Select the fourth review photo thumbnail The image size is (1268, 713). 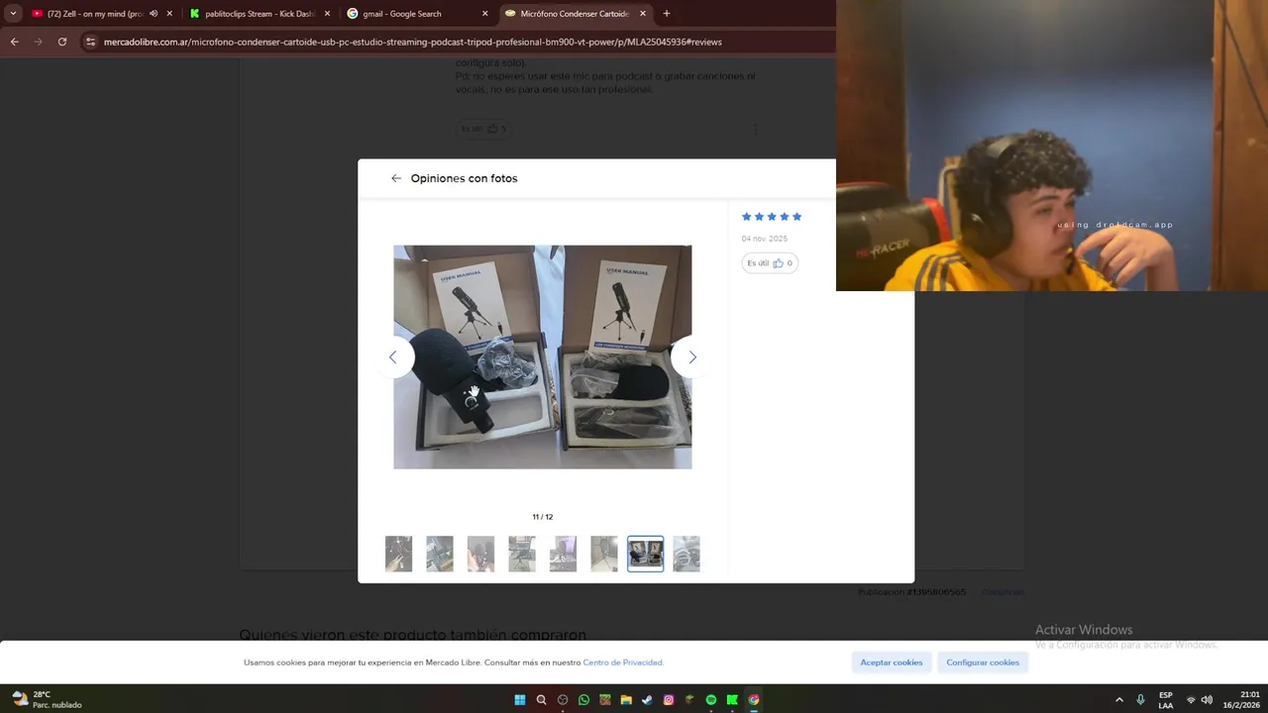[522, 554]
